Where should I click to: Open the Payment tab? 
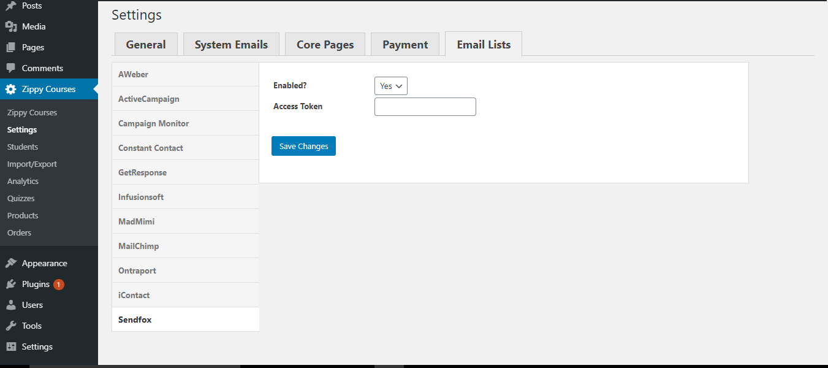tap(405, 44)
